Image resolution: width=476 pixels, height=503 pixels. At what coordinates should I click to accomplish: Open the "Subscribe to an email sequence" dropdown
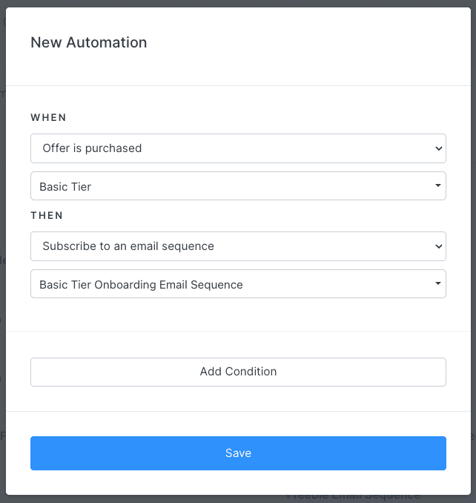(x=237, y=246)
